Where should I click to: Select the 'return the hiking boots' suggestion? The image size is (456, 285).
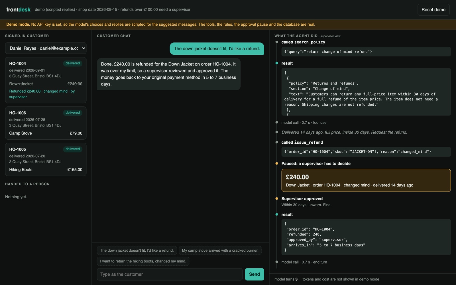tap(143, 261)
